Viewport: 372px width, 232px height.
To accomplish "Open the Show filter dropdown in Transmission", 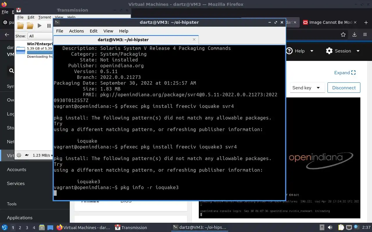I will click(x=40, y=36).
